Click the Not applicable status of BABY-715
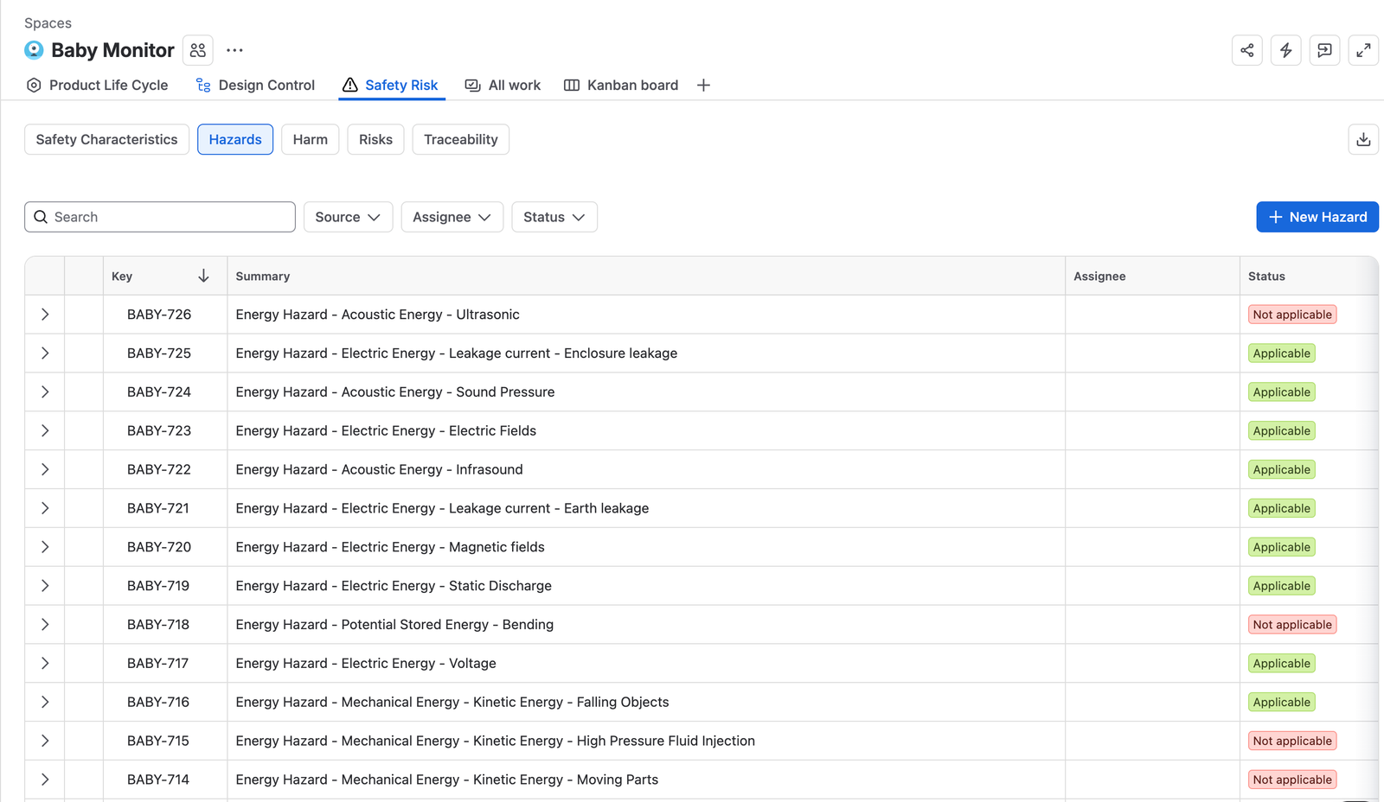Screen dimensions: 1384x802 click(1292, 741)
